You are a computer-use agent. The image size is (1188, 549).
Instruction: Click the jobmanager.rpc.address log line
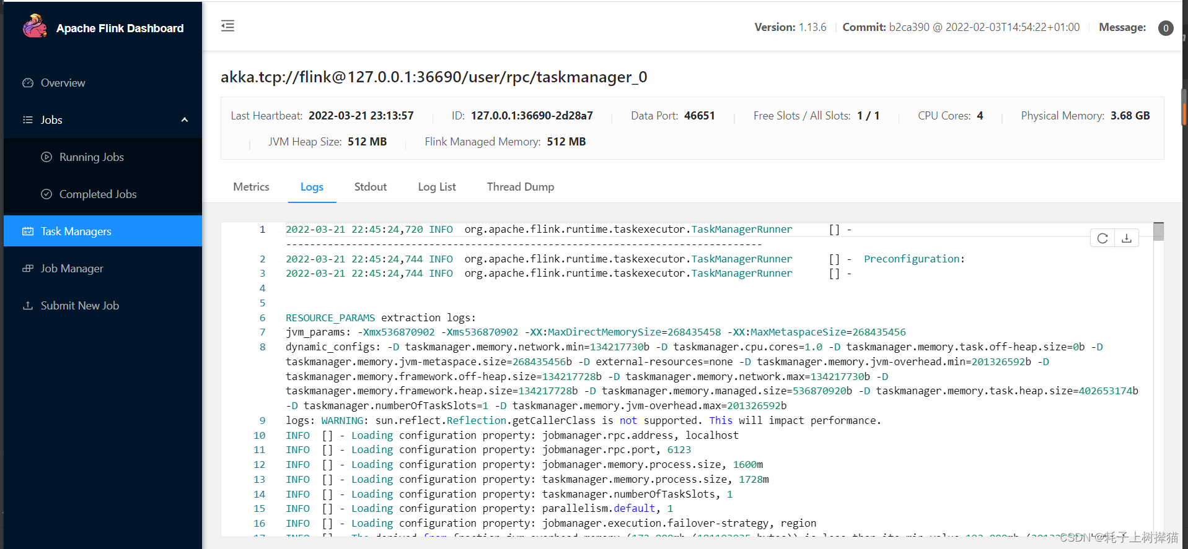point(512,435)
